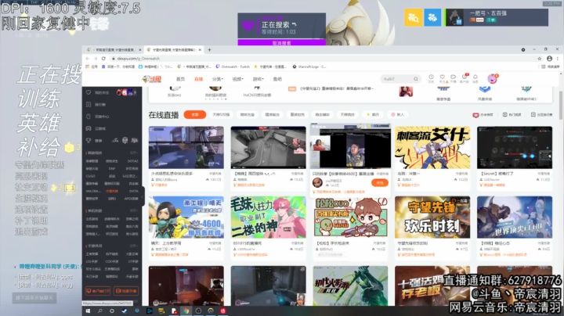Expand the 游戏 dropdown in Douyu nav
This screenshot has width=564, height=316.
258,79
